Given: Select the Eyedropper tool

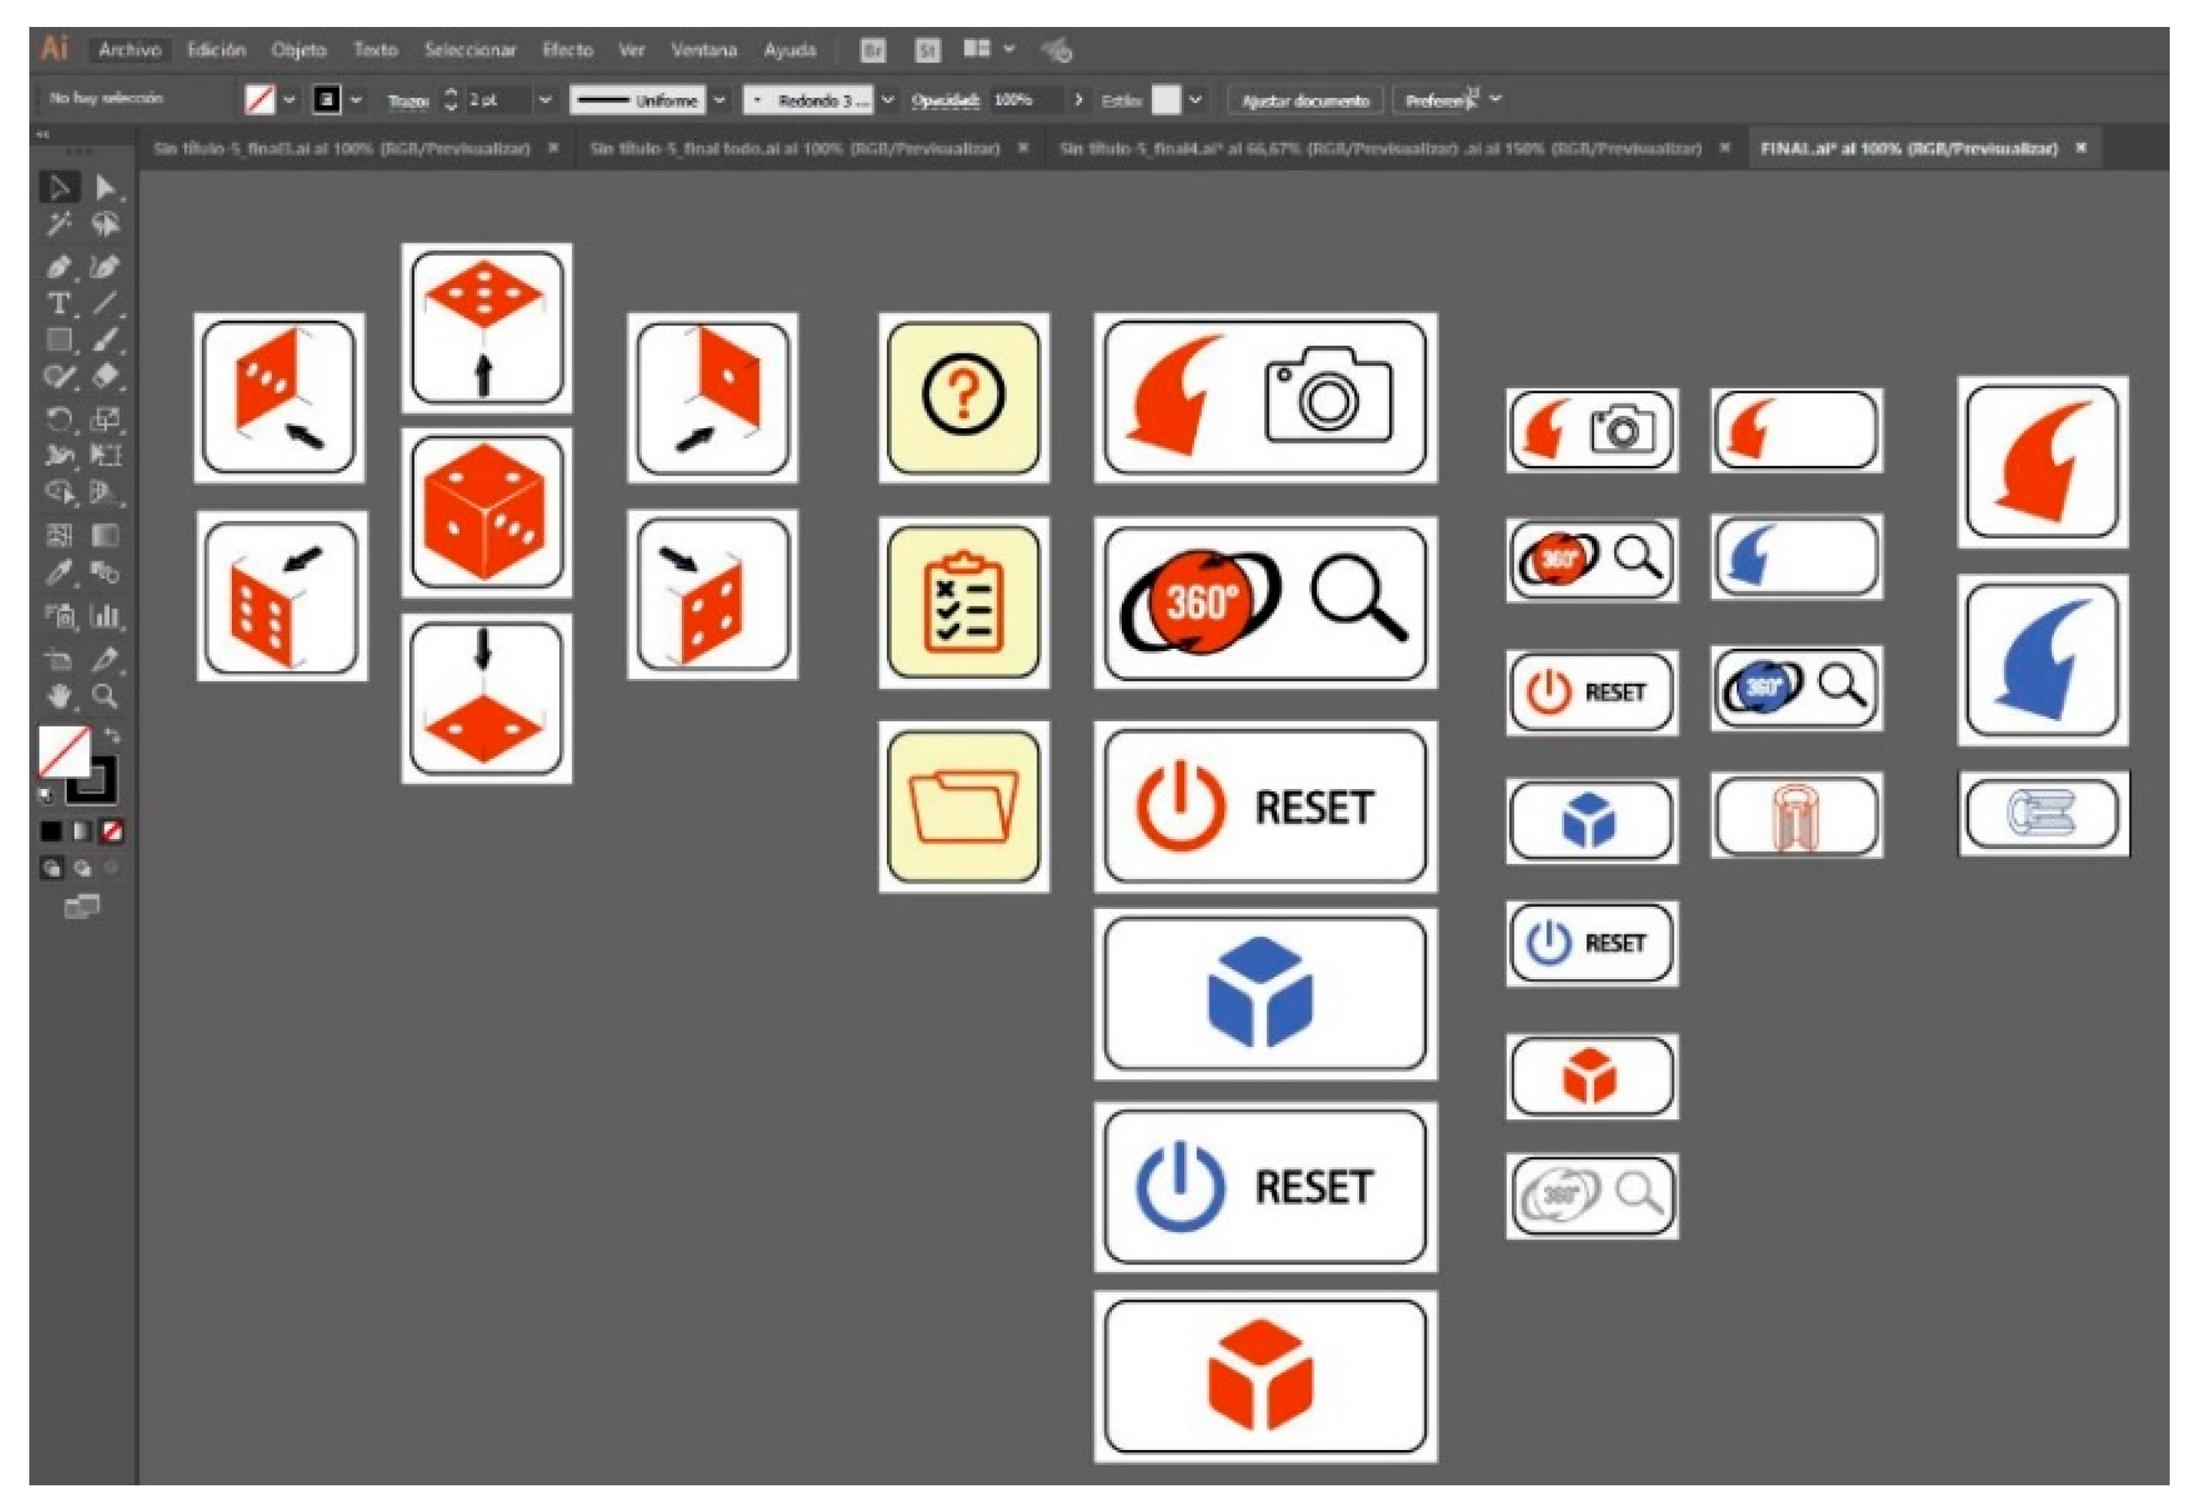Looking at the screenshot, I should (59, 573).
